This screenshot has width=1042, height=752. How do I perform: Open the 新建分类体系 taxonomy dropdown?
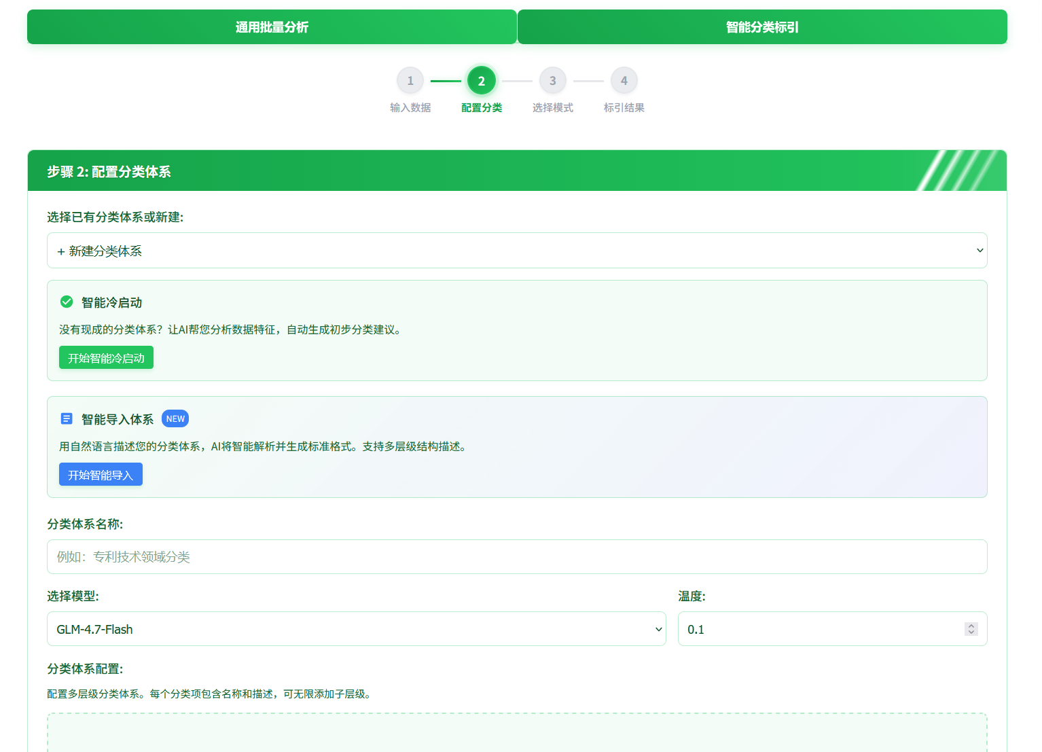516,250
